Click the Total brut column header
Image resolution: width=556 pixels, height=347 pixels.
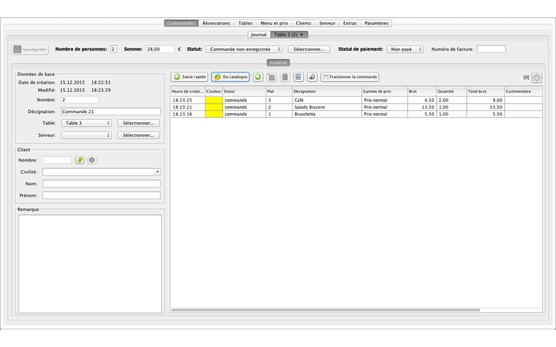click(x=485, y=92)
